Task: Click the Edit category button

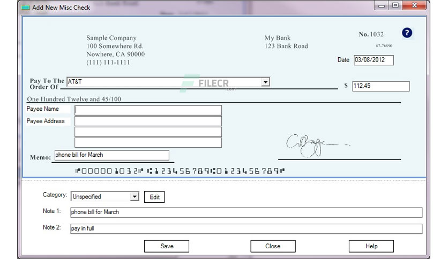Action: [154, 197]
